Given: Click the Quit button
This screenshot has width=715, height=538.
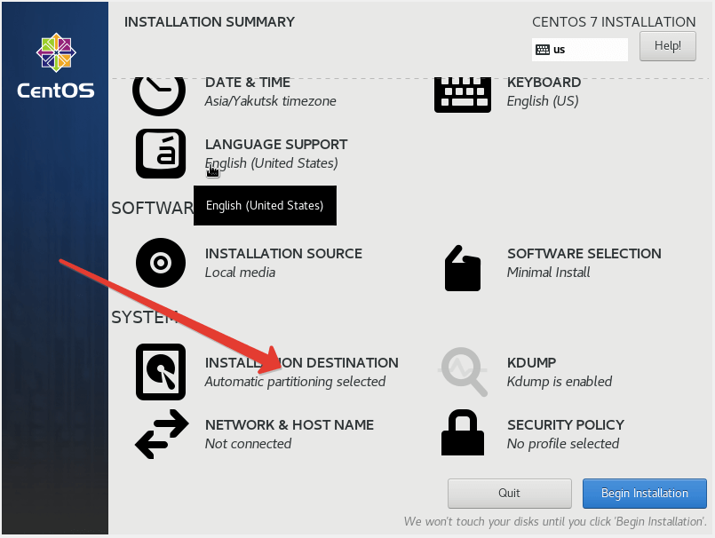Looking at the screenshot, I should tap(509, 494).
